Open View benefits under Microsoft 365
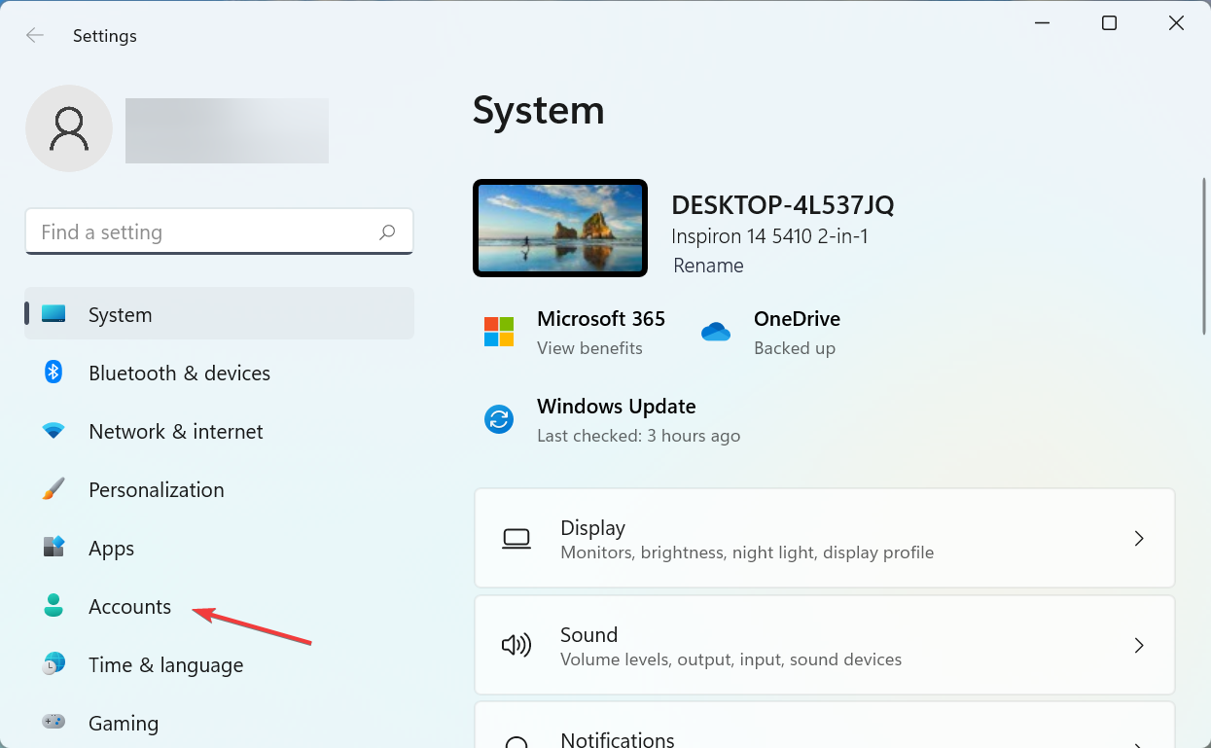Screen dimensions: 1211x748 point(590,347)
